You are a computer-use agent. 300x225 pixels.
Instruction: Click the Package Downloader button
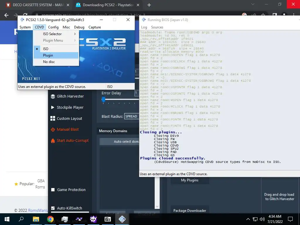pyautogui.click(x=190, y=210)
